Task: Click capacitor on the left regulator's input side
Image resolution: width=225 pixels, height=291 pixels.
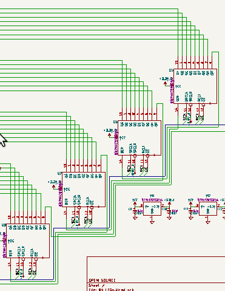Action: (x=135, y=211)
